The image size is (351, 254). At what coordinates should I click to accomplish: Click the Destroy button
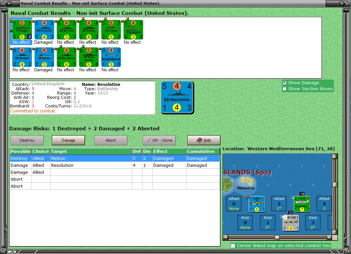click(x=27, y=140)
